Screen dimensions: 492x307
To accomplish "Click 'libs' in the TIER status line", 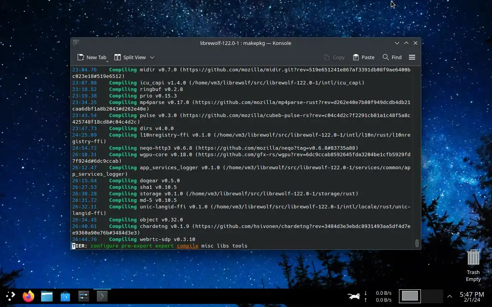I will point(223,246).
